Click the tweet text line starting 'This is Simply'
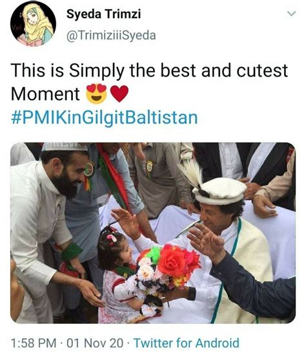Viewport: 306px width, 355px height. [149, 70]
